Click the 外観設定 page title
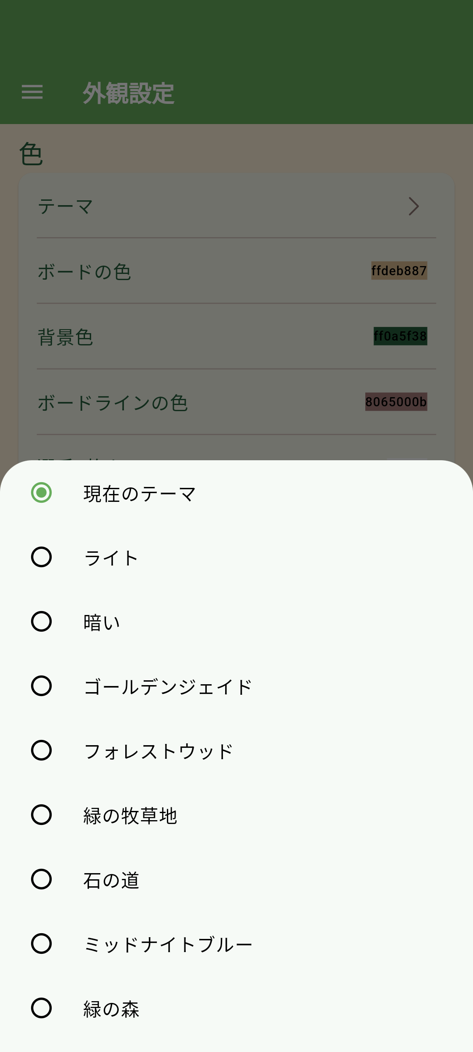473x1052 pixels. click(129, 93)
